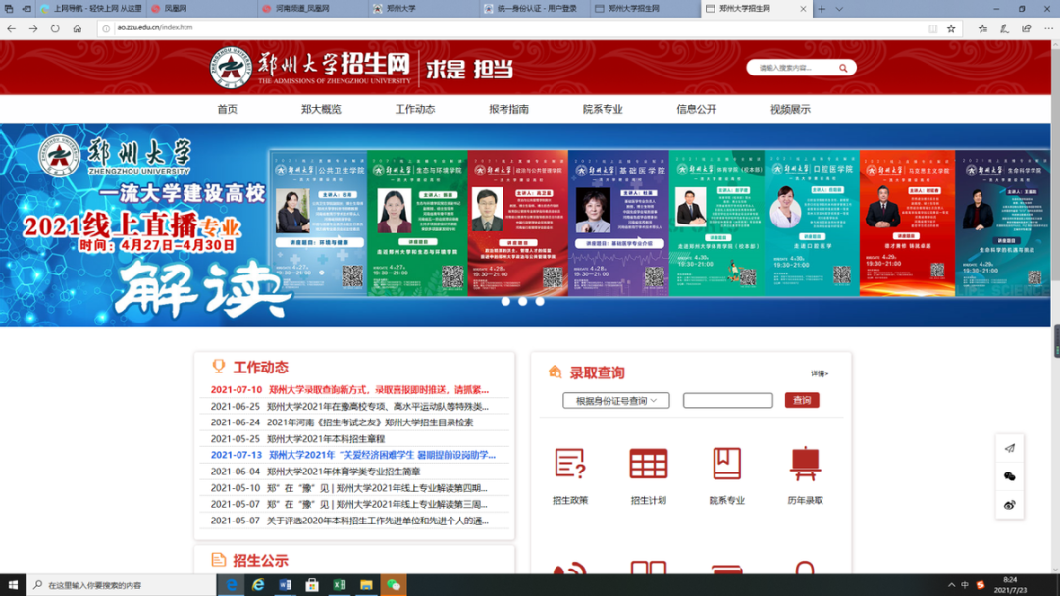Screen dimensions: 1060x596
Task: Show hidden system tray icons
Action: 951,585
